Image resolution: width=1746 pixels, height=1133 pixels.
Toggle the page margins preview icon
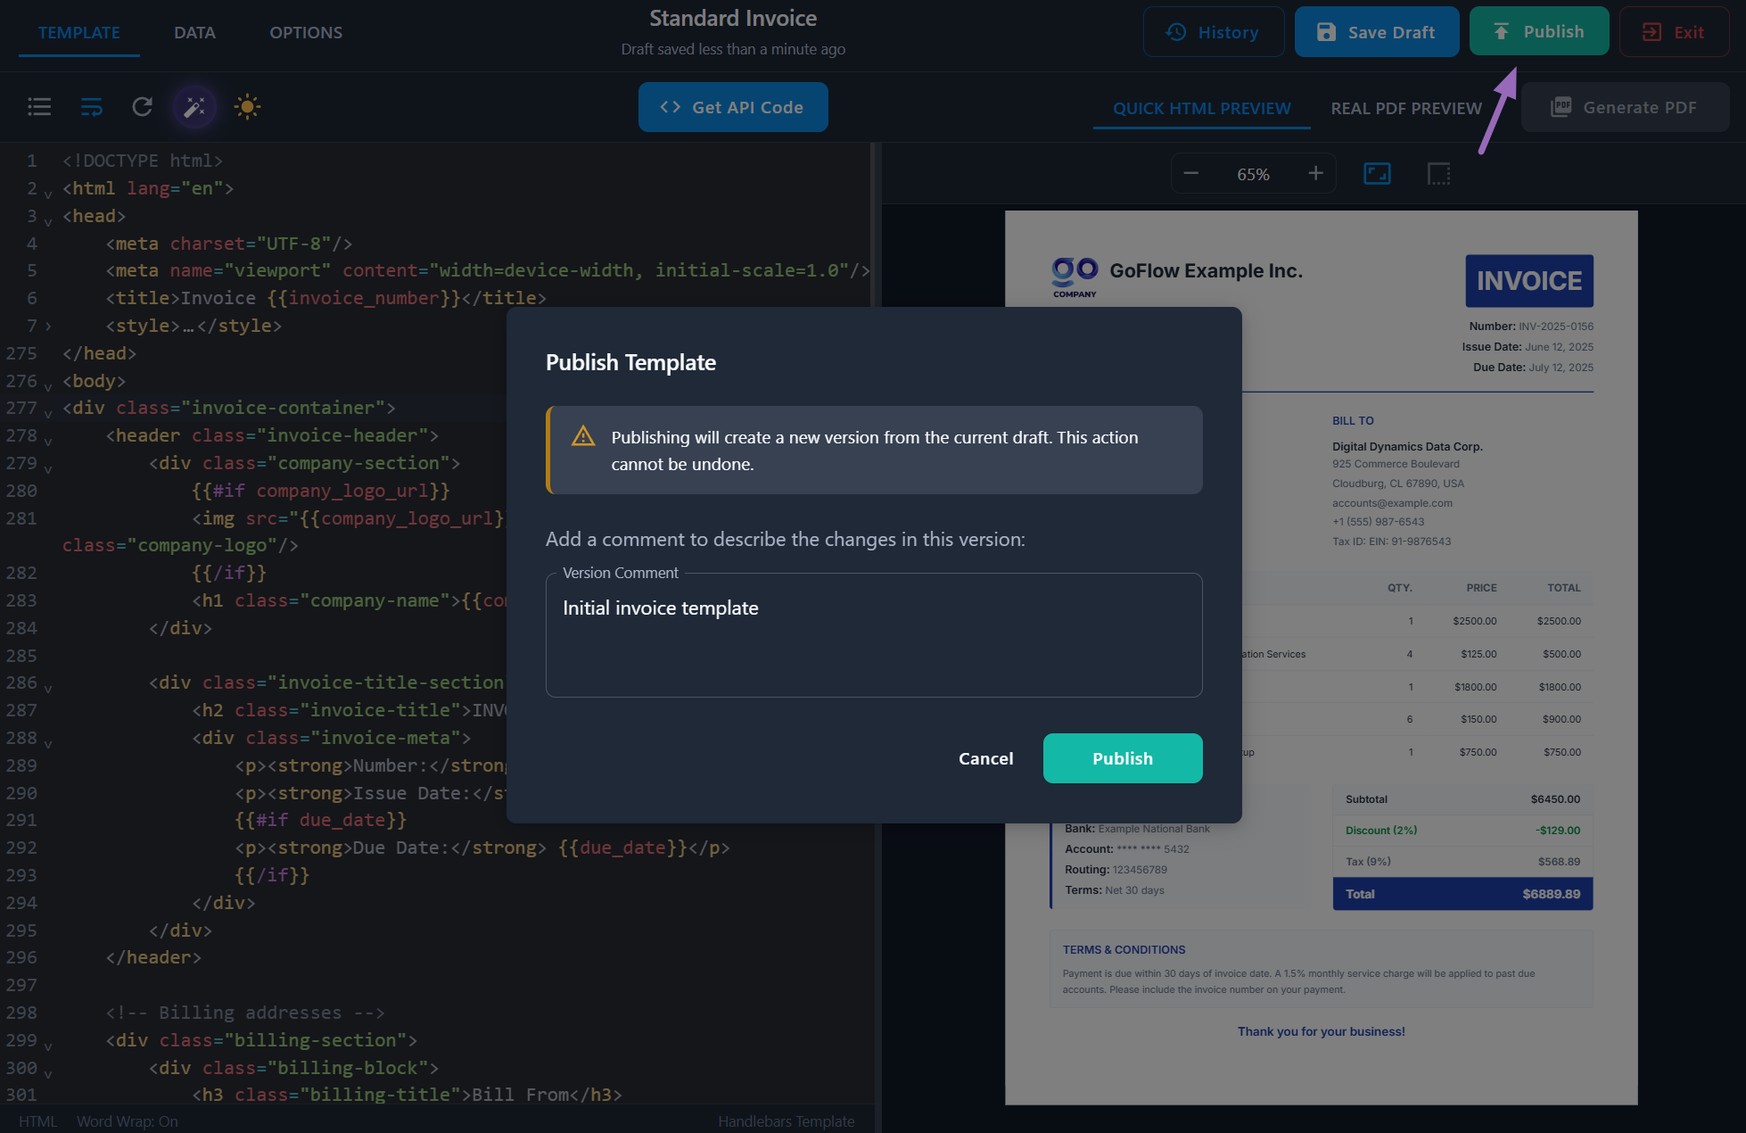[1437, 173]
